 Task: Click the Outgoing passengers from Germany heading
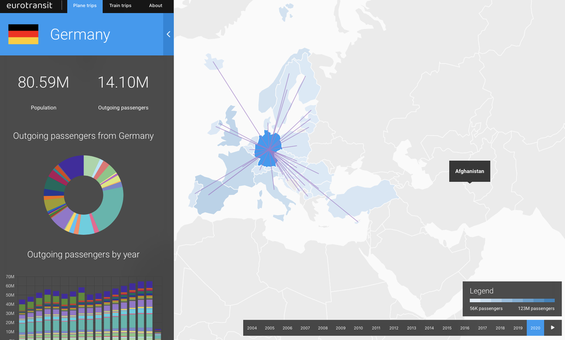click(83, 136)
